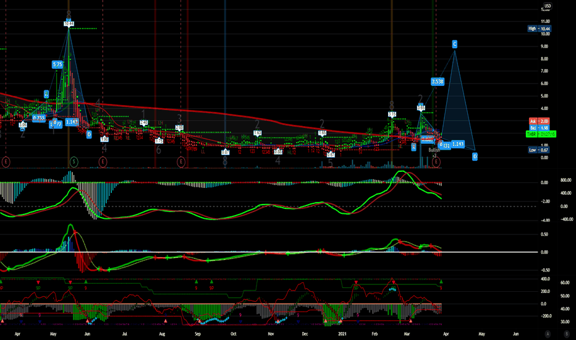The height and width of the screenshot is (340, 576).
Task: Click the Aug label on the time axis
Action: [162, 334]
